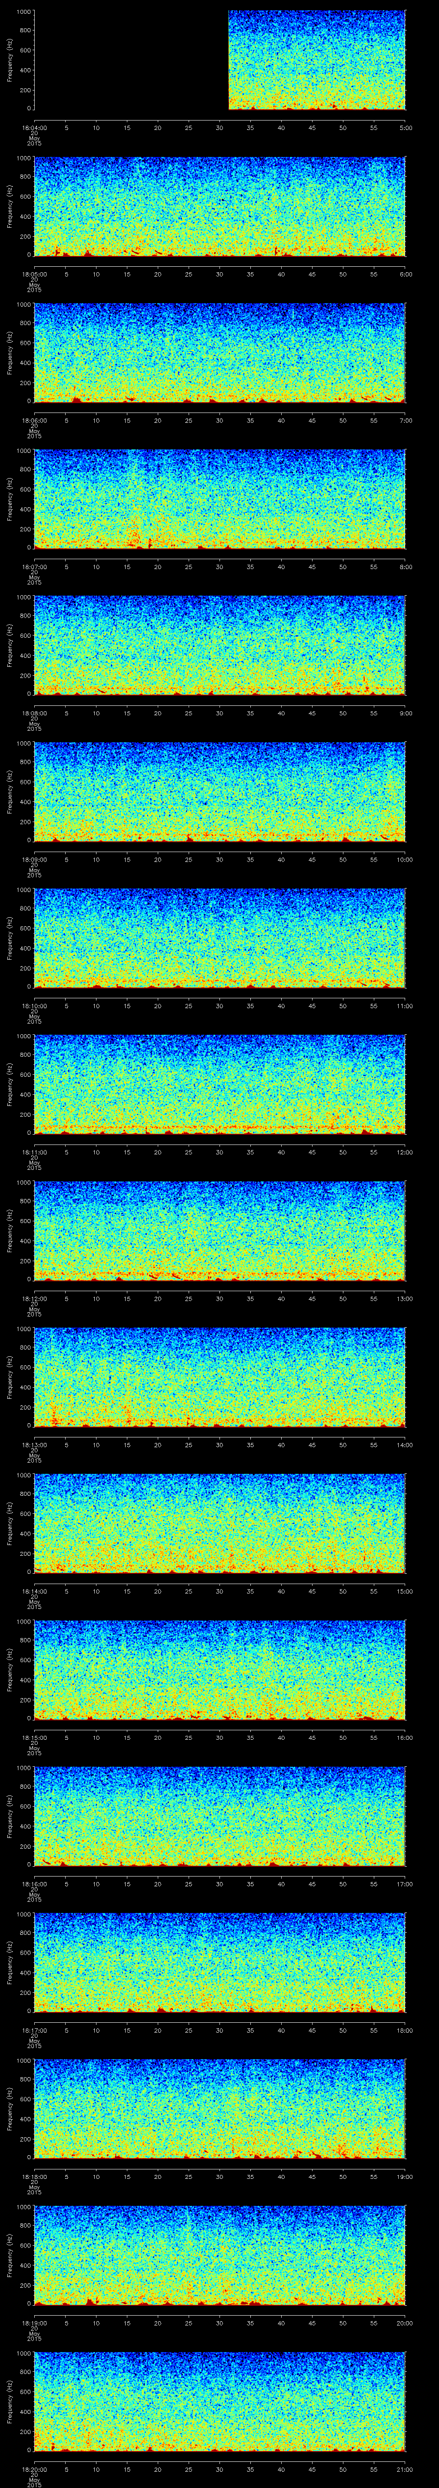439x2488 pixels.
Task: Click the spectrogram panel starting at 18:17:00
Action: coord(220,1963)
